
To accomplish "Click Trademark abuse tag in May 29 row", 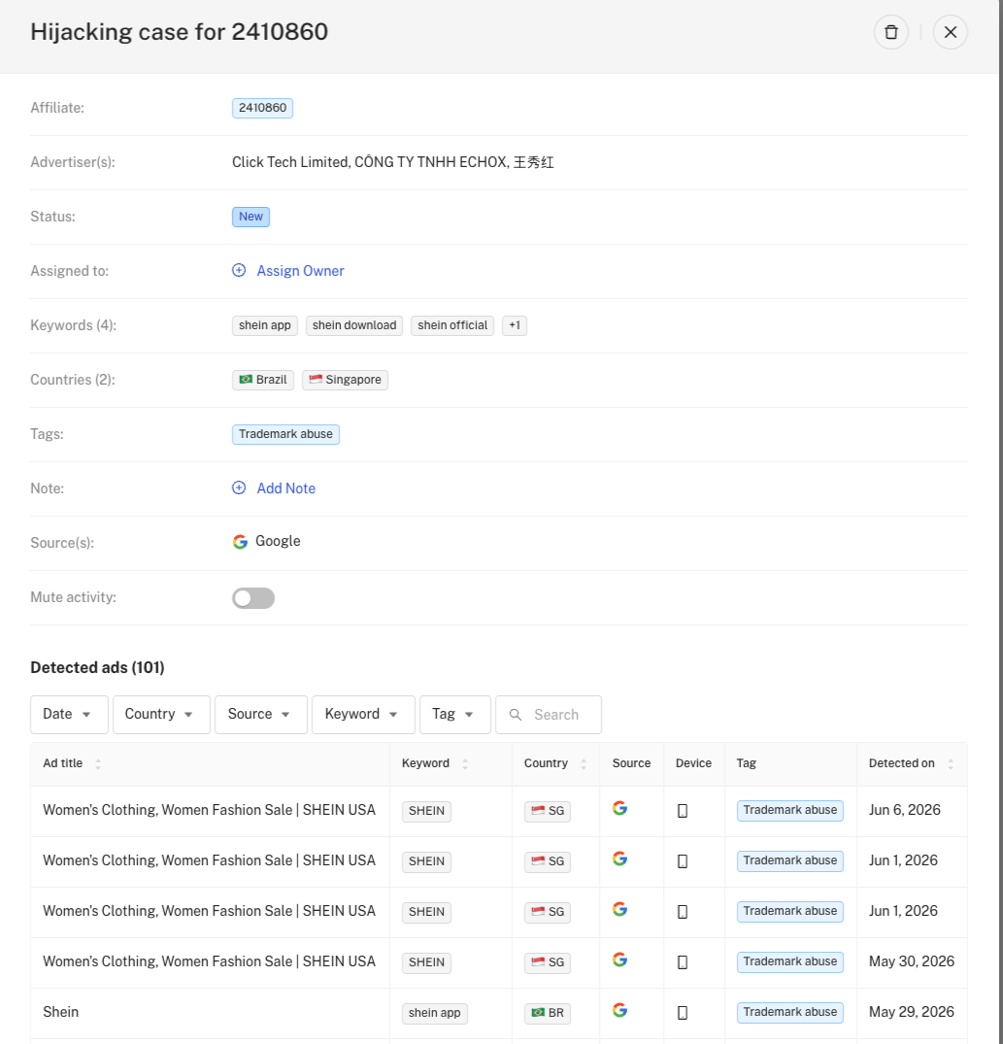I will 790,1012.
